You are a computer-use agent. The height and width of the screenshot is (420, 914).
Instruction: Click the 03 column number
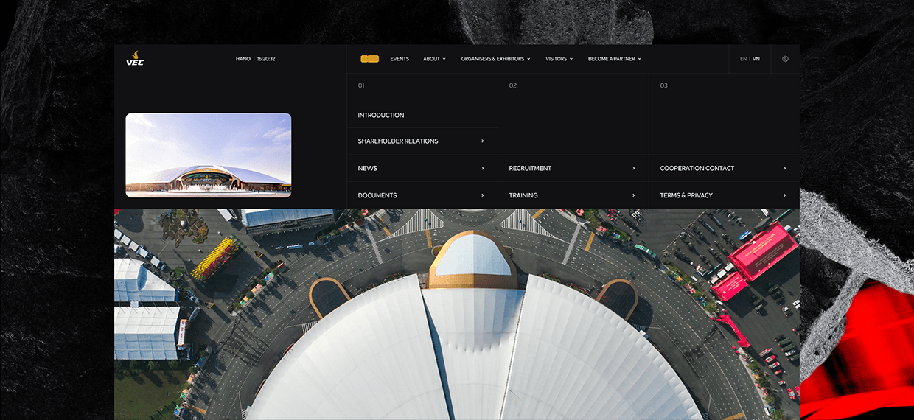(x=664, y=85)
